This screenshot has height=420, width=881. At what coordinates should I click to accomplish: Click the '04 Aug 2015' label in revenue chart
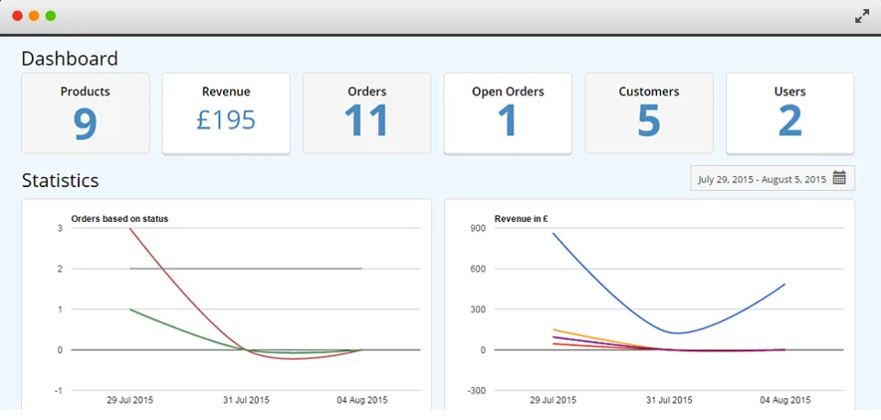(x=786, y=401)
